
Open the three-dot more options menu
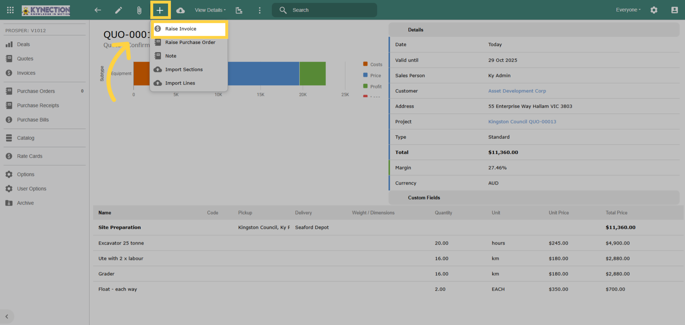tap(259, 10)
